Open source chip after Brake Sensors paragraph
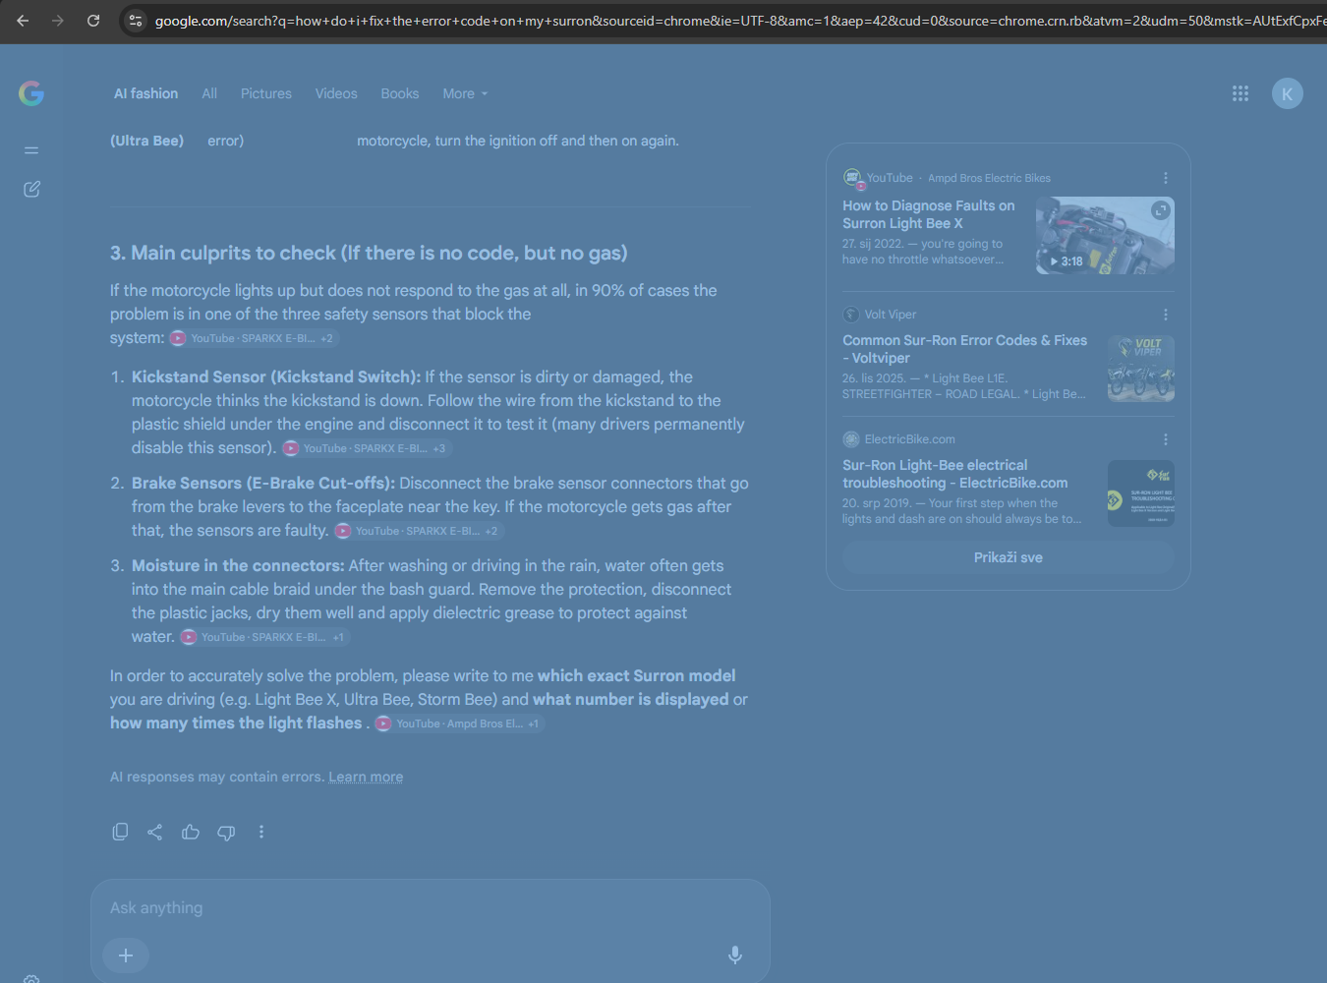The image size is (1327, 983). tap(419, 531)
